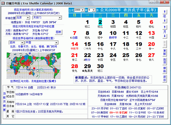
Task: Close the Era Shuttle Calendar window
Action: (x=165, y=2)
